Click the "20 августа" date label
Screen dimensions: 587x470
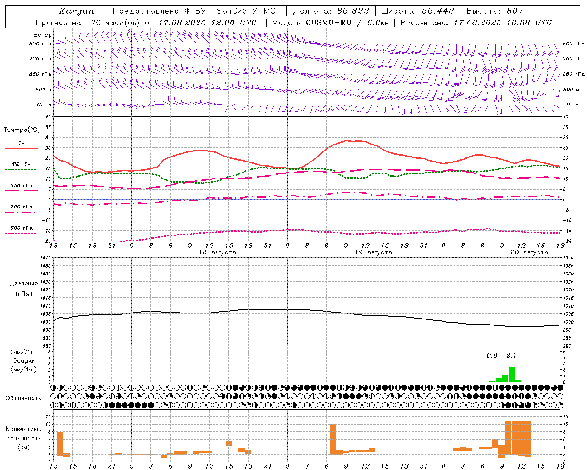pyautogui.click(x=529, y=252)
